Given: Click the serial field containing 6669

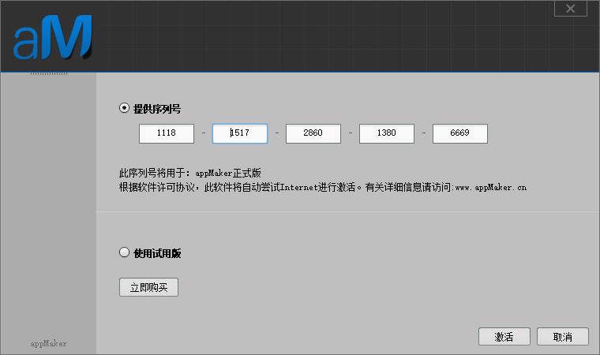Looking at the screenshot, I should pyautogui.click(x=460, y=133).
